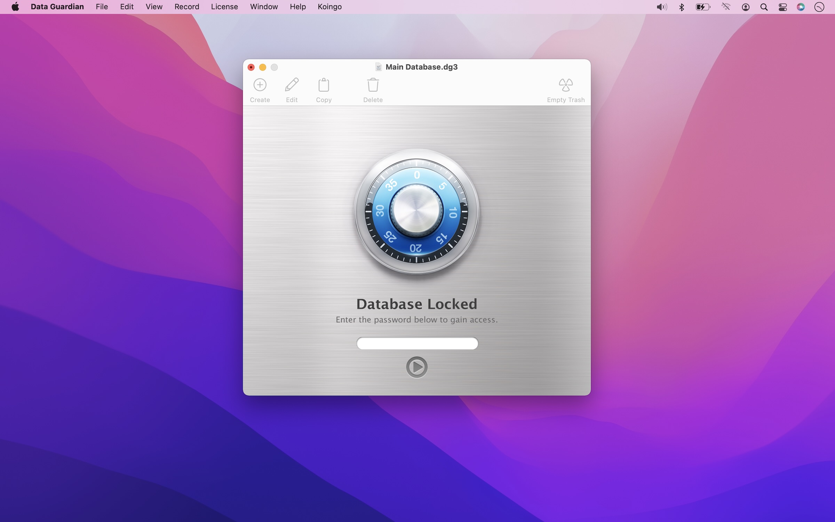Click the volume icon in menu bar
Image resolution: width=835 pixels, height=522 pixels.
[661, 7]
